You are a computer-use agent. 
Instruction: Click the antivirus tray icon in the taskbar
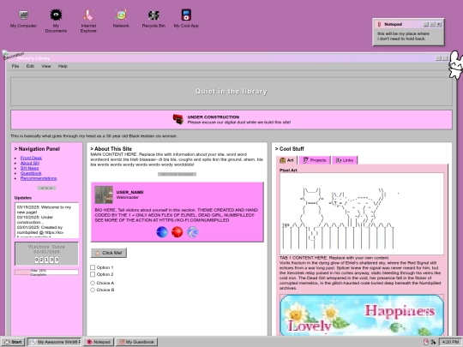(x=425, y=342)
